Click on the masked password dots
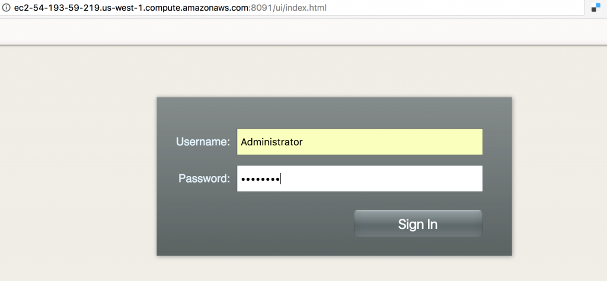This screenshot has width=607, height=281. coord(260,179)
